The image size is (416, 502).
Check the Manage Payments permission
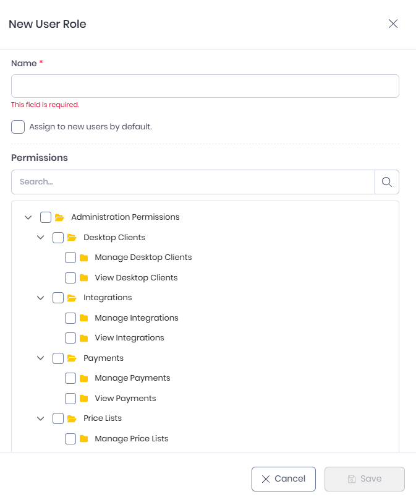point(70,378)
